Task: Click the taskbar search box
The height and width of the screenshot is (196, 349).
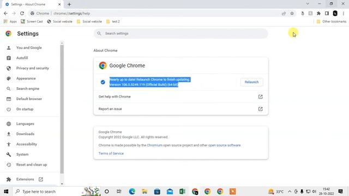Action: [57, 191]
